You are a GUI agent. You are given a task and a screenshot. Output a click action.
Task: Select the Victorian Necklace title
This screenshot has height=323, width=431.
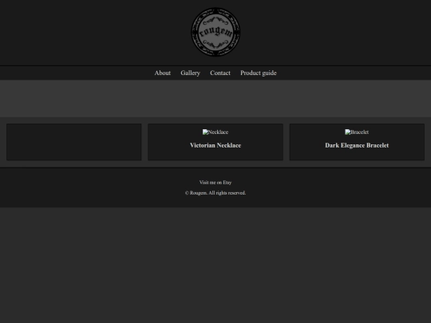click(x=215, y=145)
